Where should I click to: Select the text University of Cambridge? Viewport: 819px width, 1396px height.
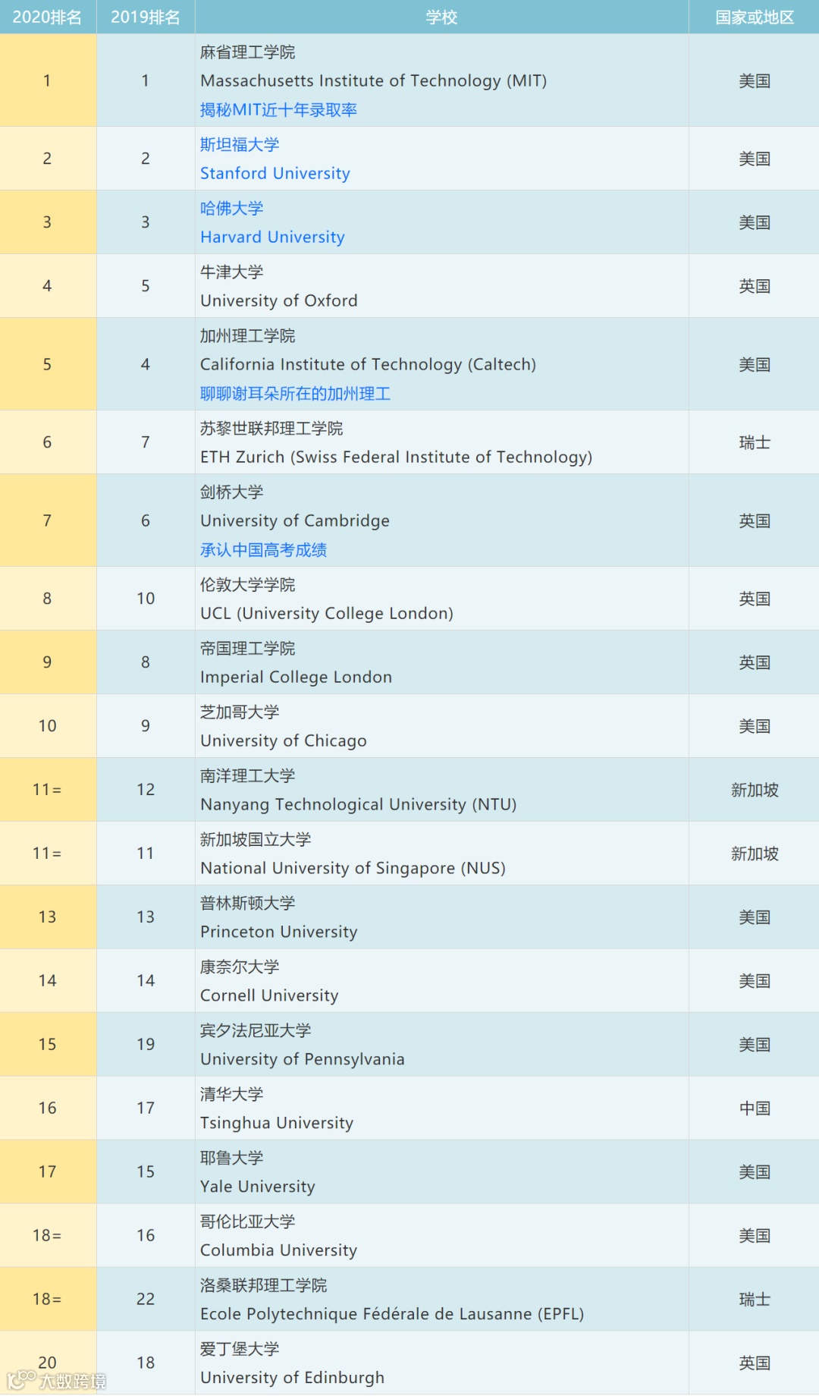tap(295, 521)
